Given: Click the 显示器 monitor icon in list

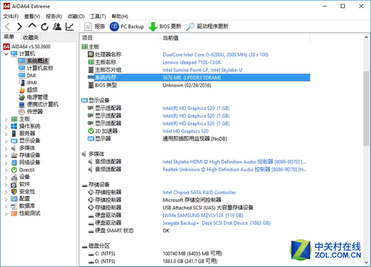Looking at the screenshot, I should [x=91, y=138].
